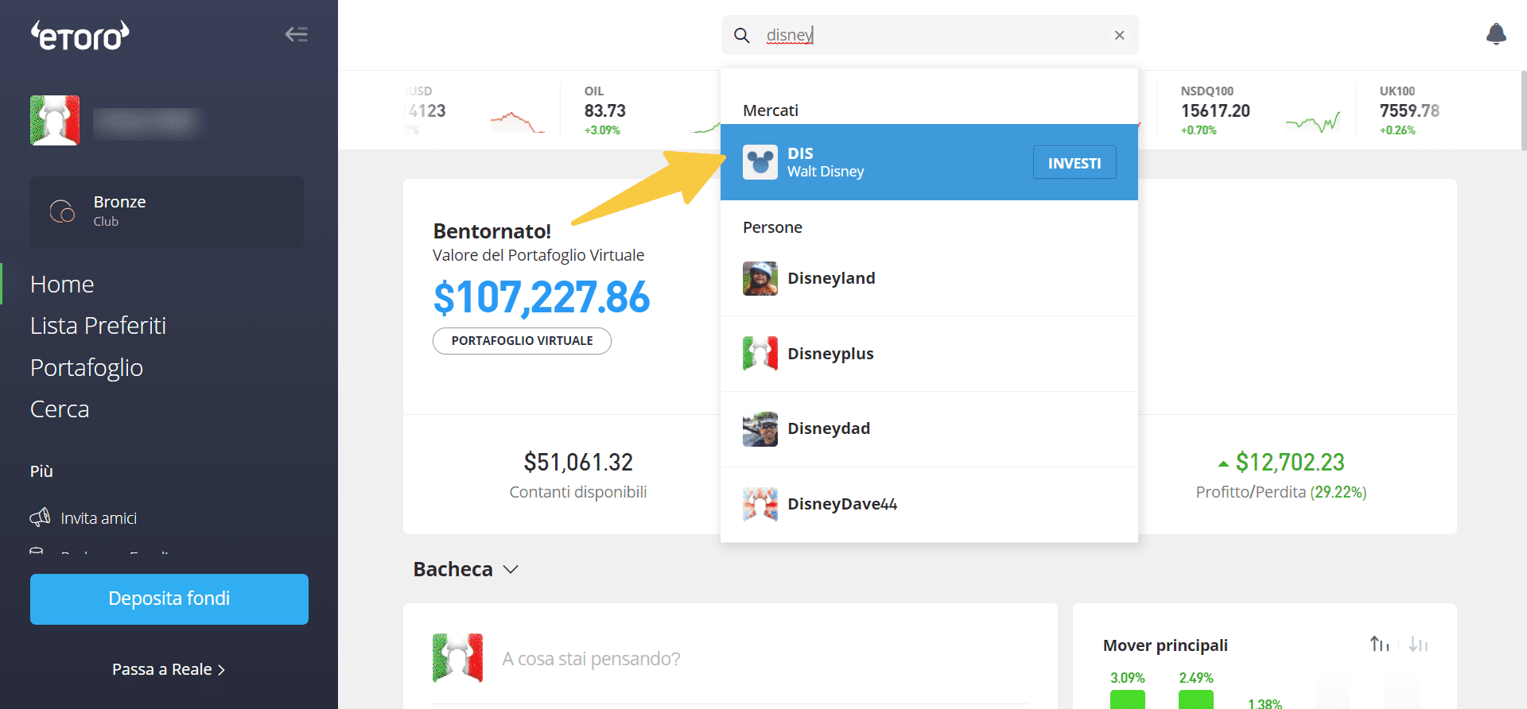Click the DisneyDave44 avatar
Viewport: 1527px width, 709px height.
tap(760, 504)
